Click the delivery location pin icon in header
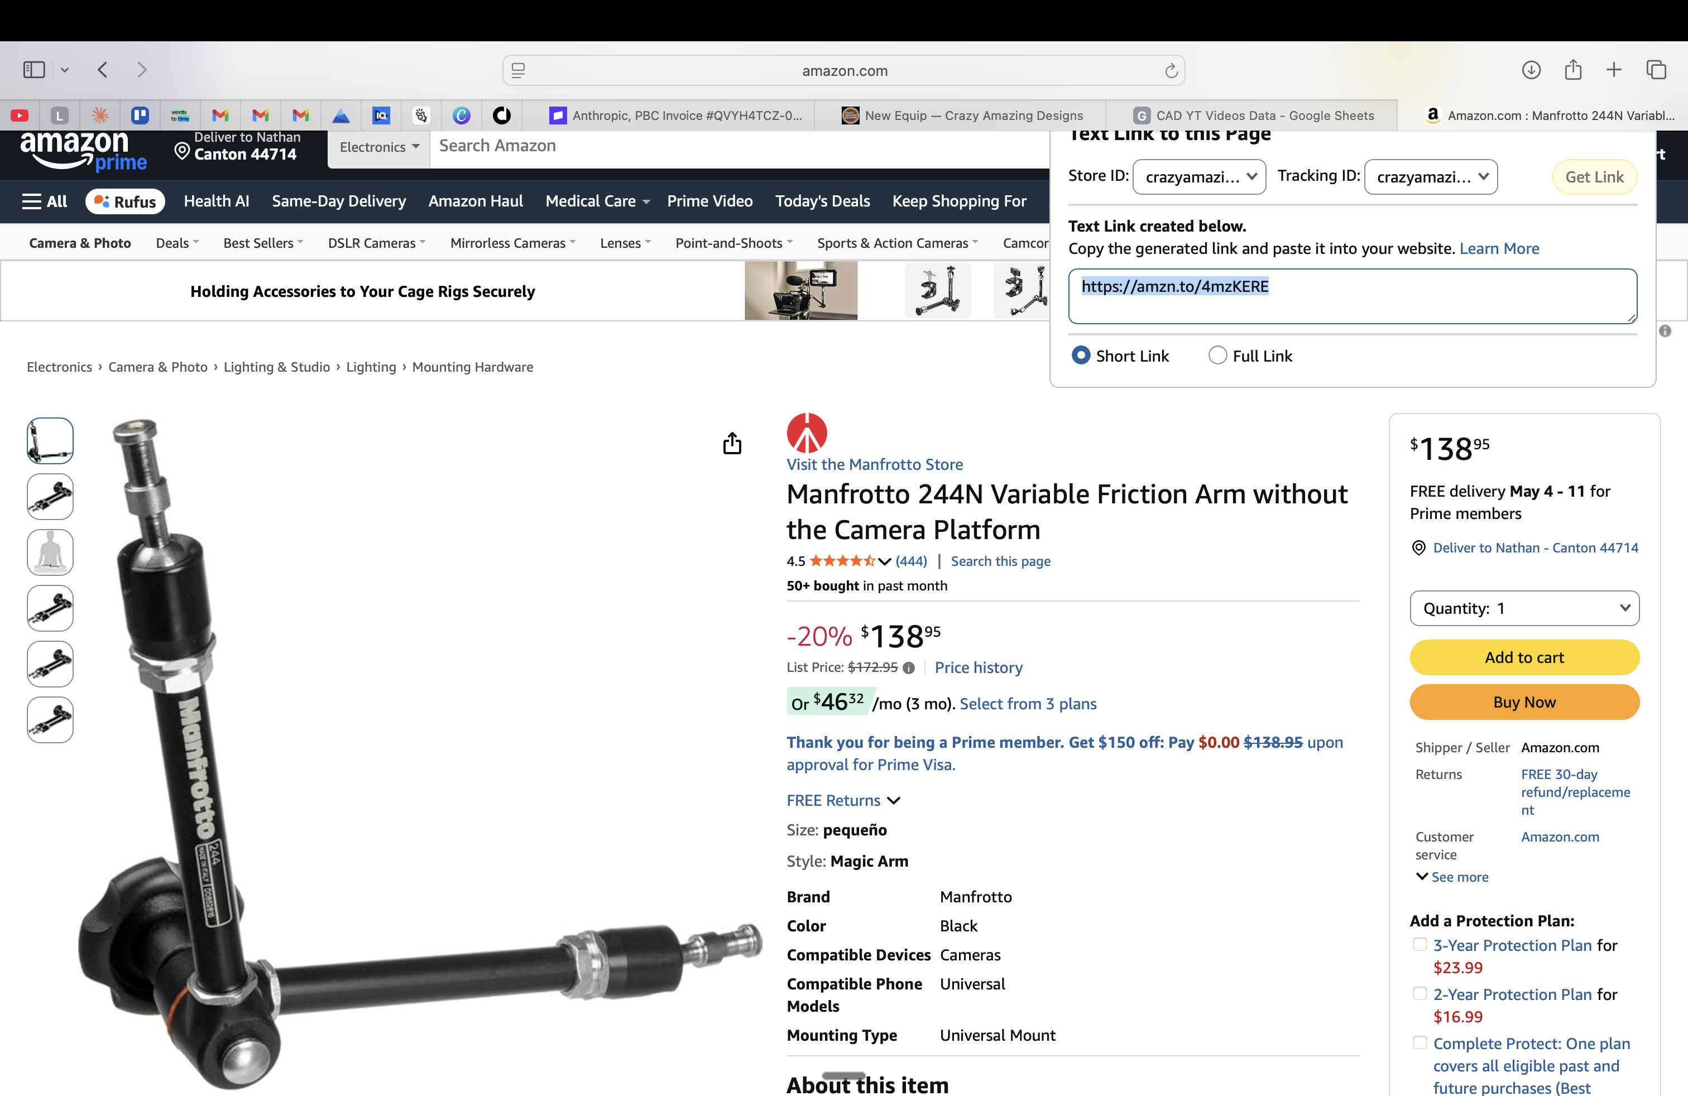1688x1096 pixels. (181, 151)
